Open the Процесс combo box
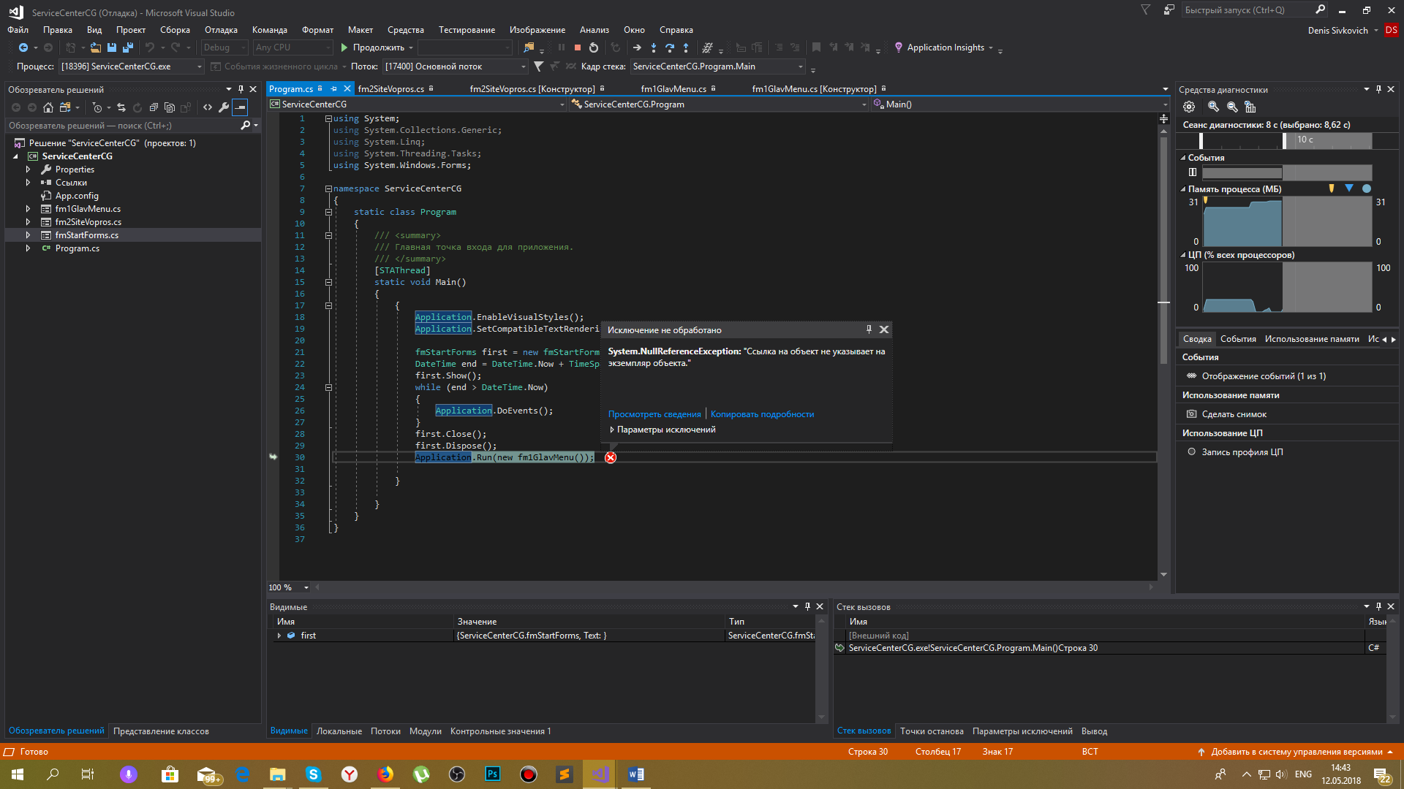 132,66
